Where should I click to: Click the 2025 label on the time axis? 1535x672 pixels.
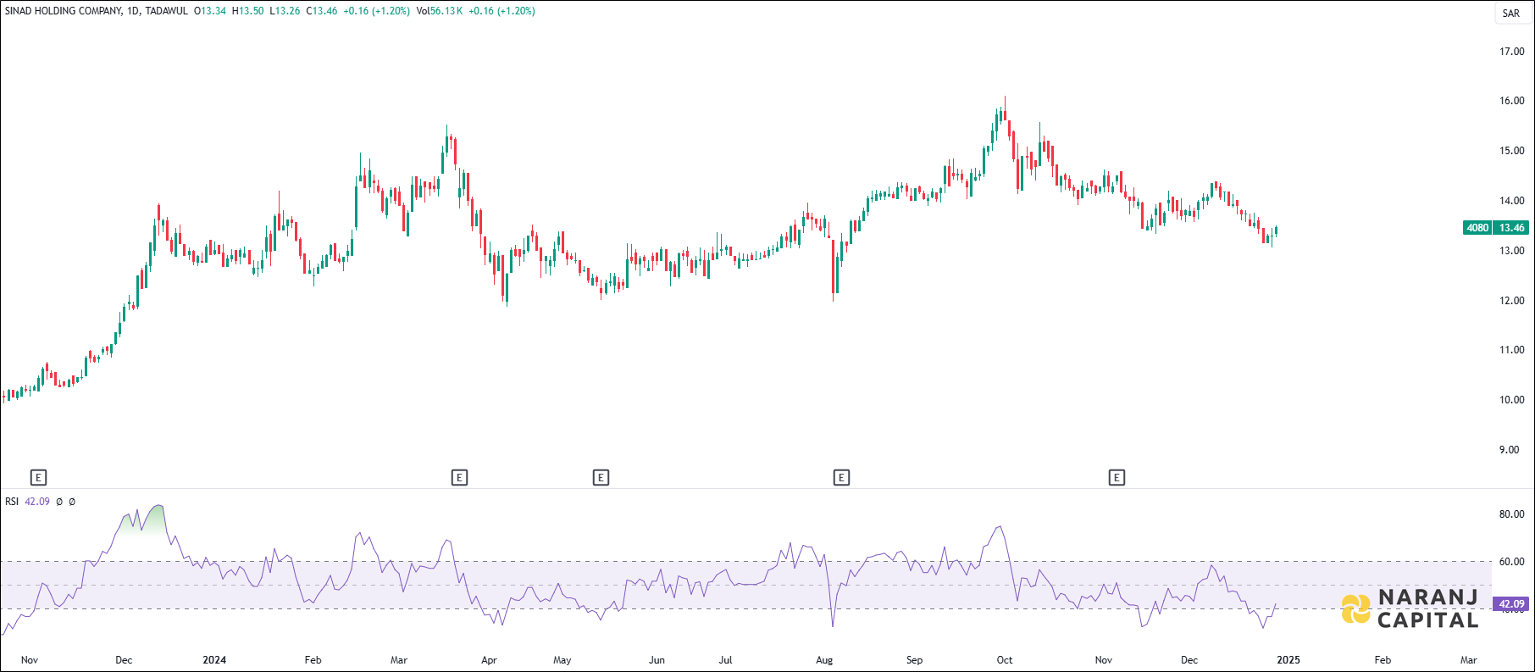1288,660
